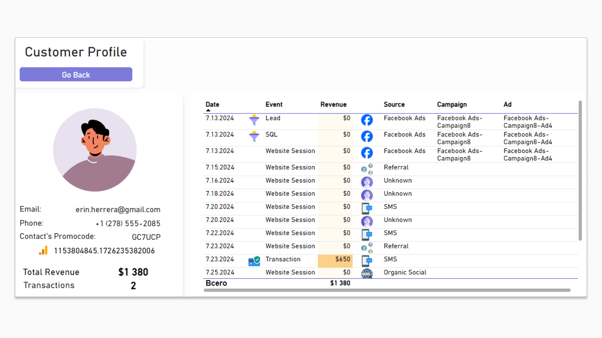Screen dimensions: 602x338
Task: Click the table's horizontal scrollbar
Action: coord(387,290)
